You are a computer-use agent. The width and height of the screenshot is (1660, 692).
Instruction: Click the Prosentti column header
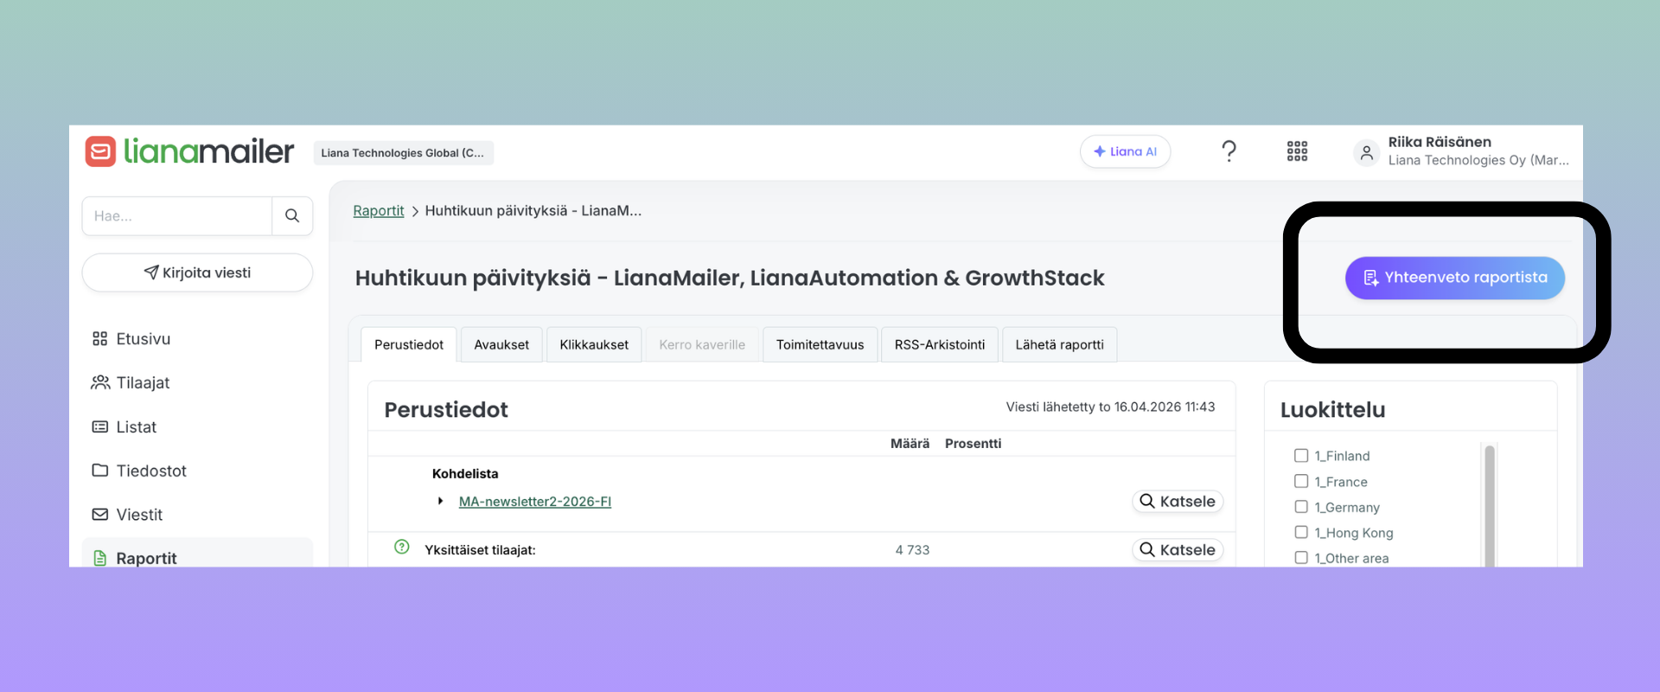coord(974,444)
